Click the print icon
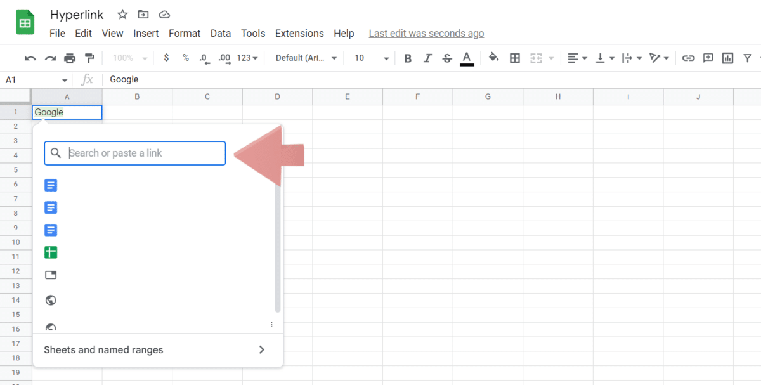The width and height of the screenshot is (761, 385). 69,58
